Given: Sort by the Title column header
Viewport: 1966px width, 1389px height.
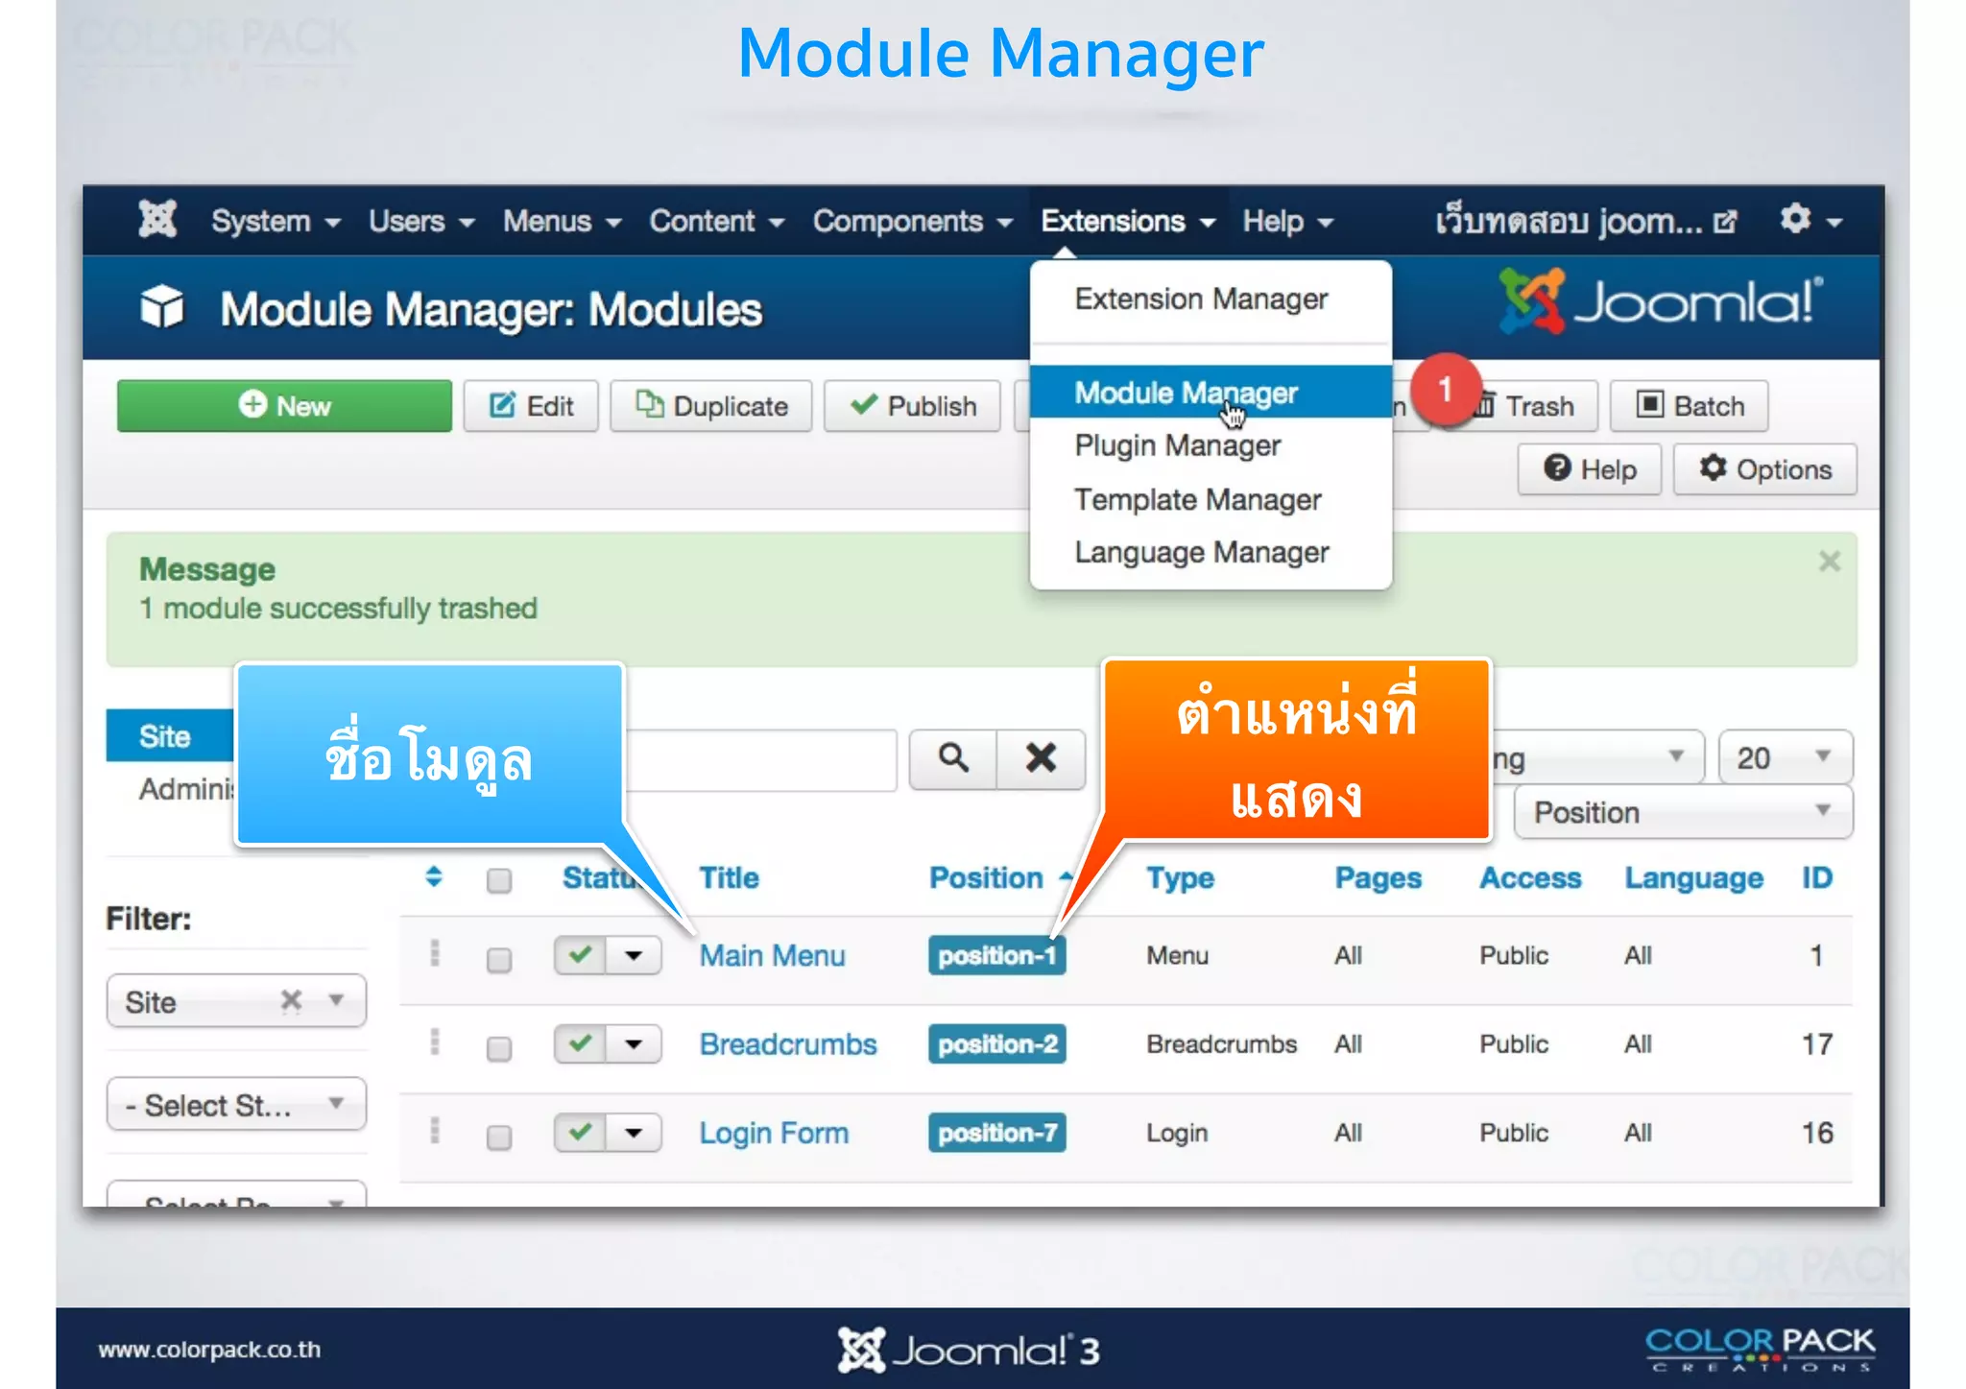Looking at the screenshot, I should pos(729,877).
